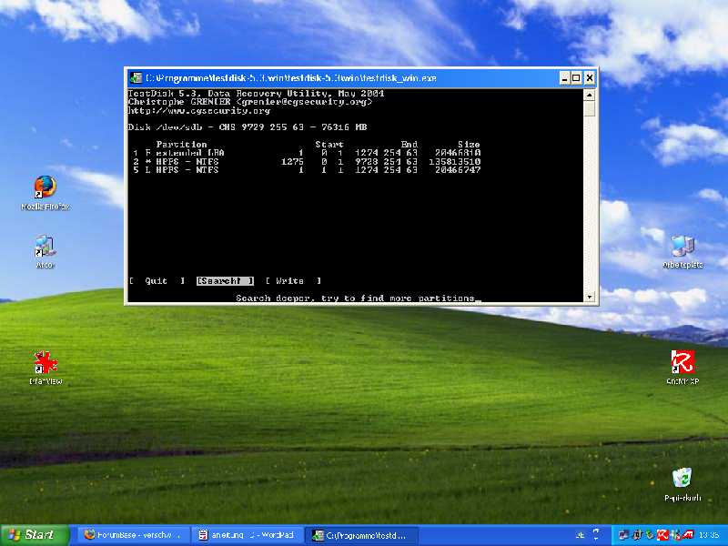Maximize the TestDisk console window

pyautogui.click(x=576, y=78)
